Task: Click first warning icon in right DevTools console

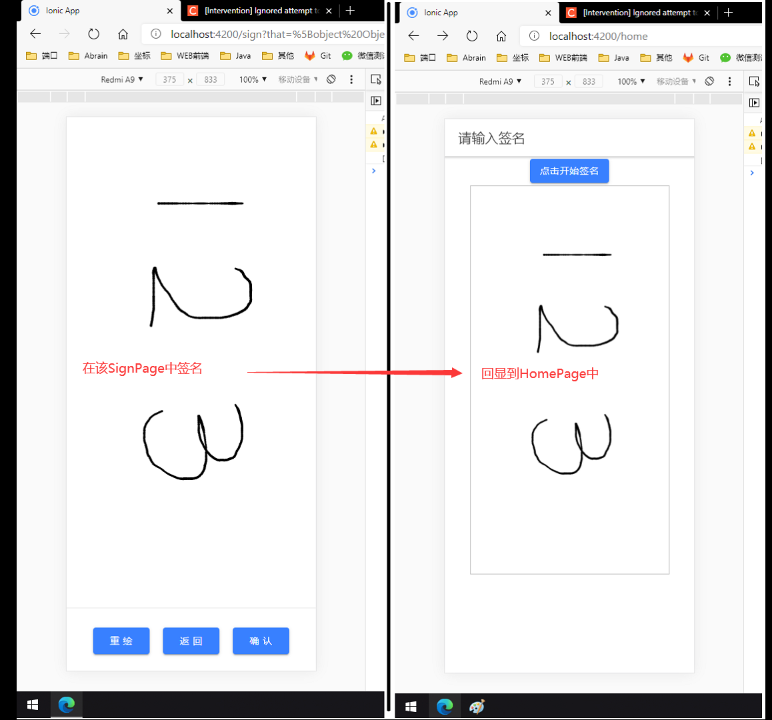Action: (752, 133)
